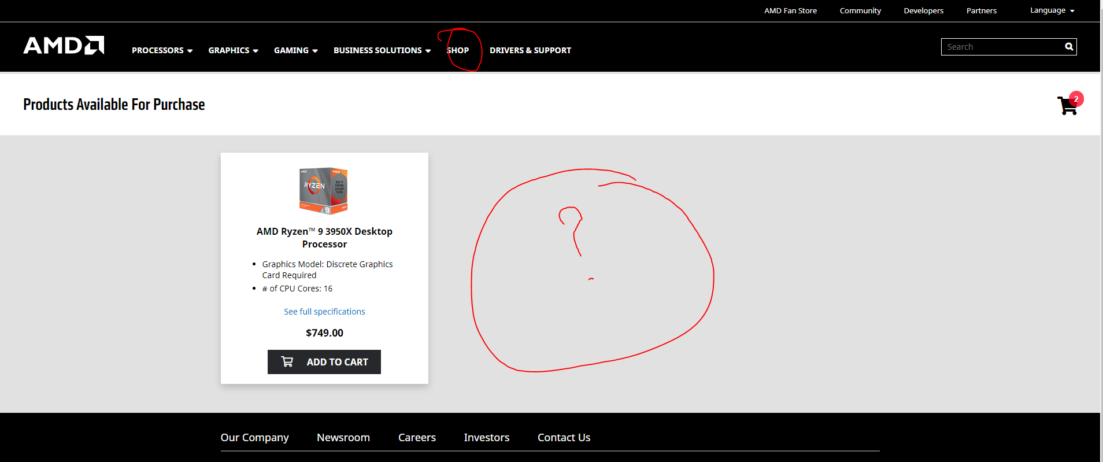Click AMD Ryzen 9 3950X product title
Screen dimensions: 1103x462
[324, 238]
